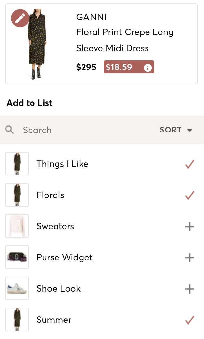
Task: Click the Shoe Look sneaker thumbnail
Action: tap(17, 288)
